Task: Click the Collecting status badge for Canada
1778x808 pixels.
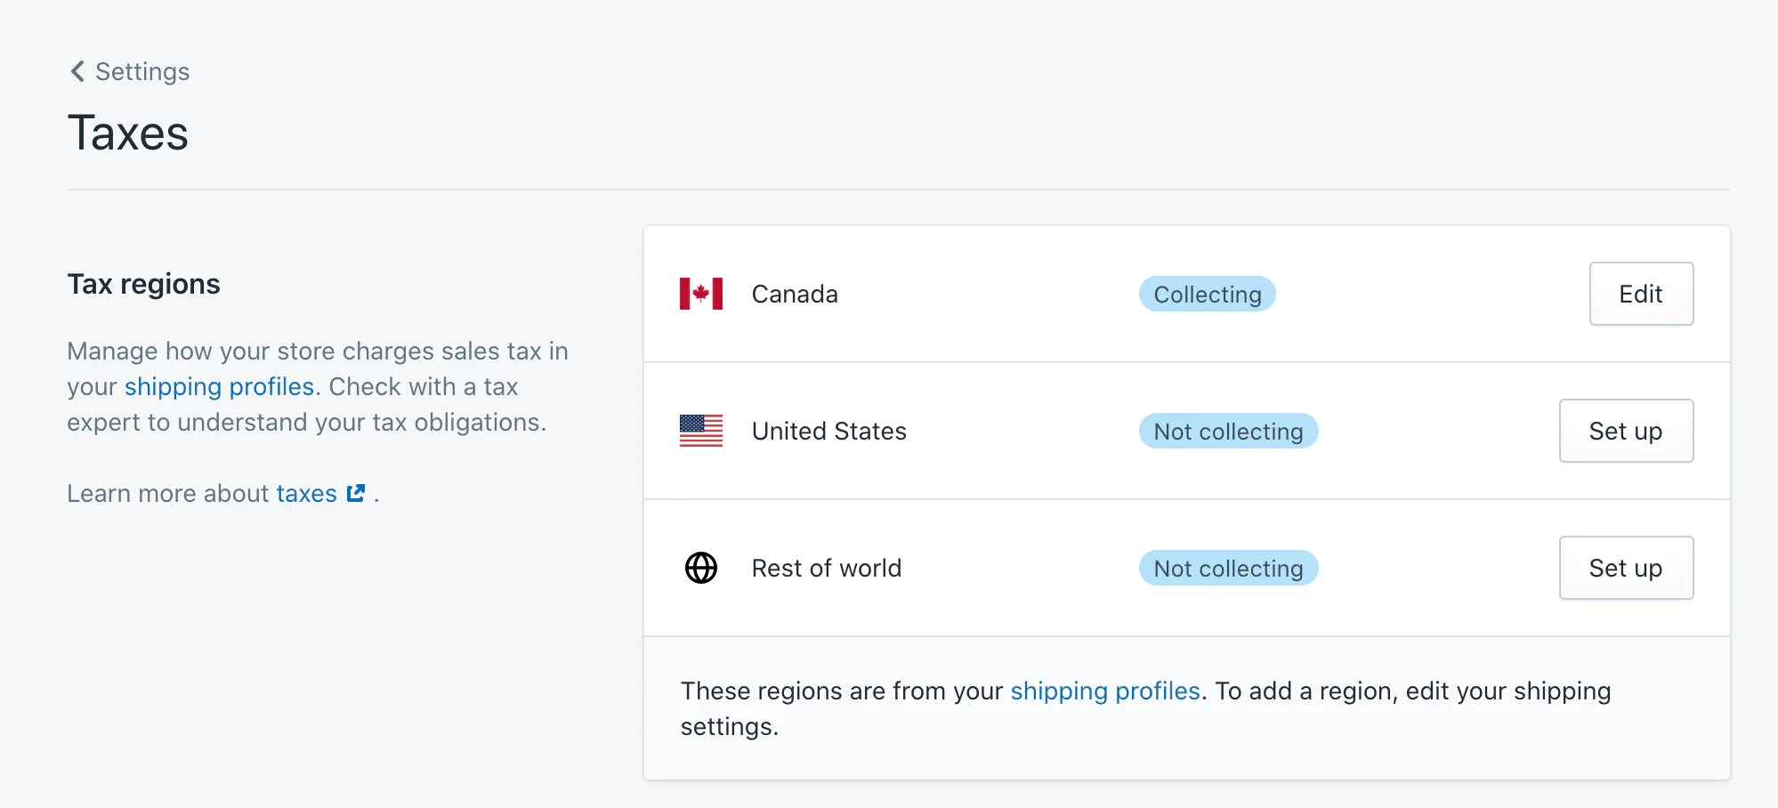Action: [x=1207, y=294]
